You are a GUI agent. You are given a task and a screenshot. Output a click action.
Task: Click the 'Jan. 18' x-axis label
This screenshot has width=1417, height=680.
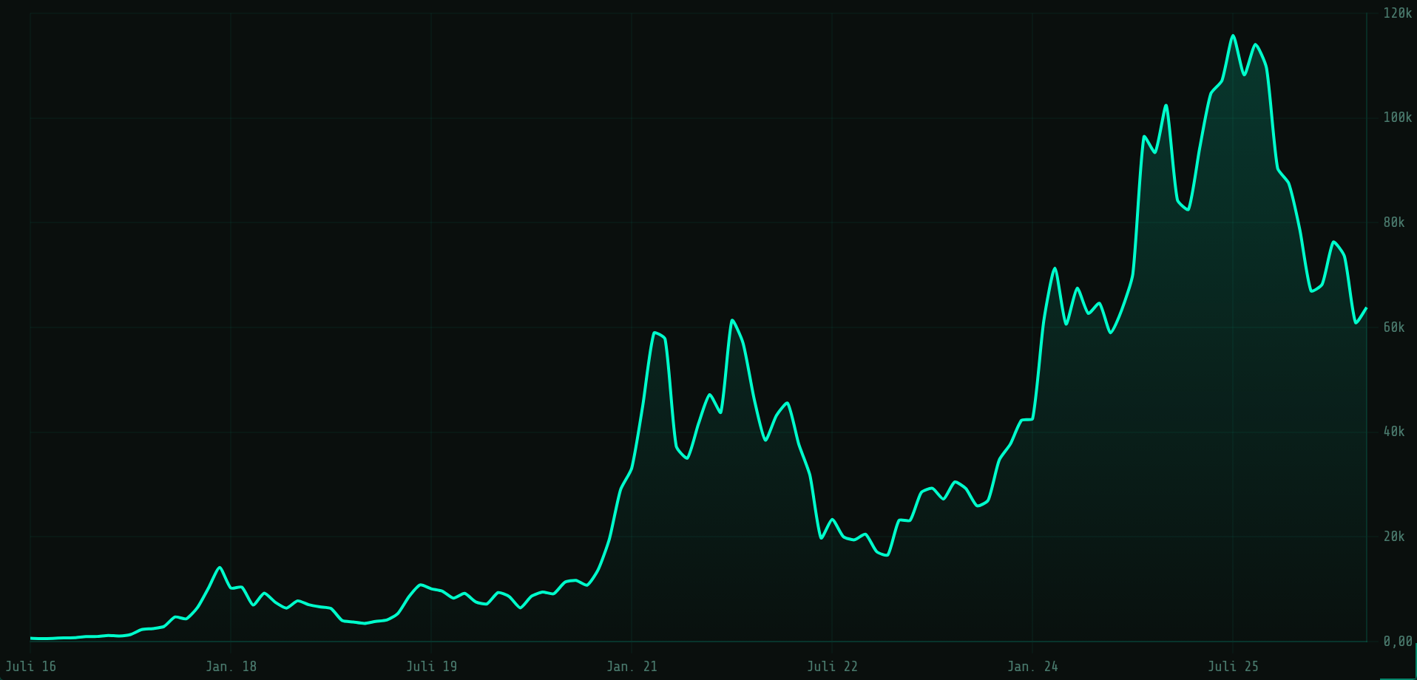click(x=231, y=667)
